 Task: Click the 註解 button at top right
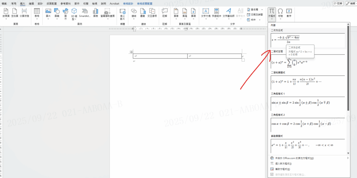click(x=338, y=3)
